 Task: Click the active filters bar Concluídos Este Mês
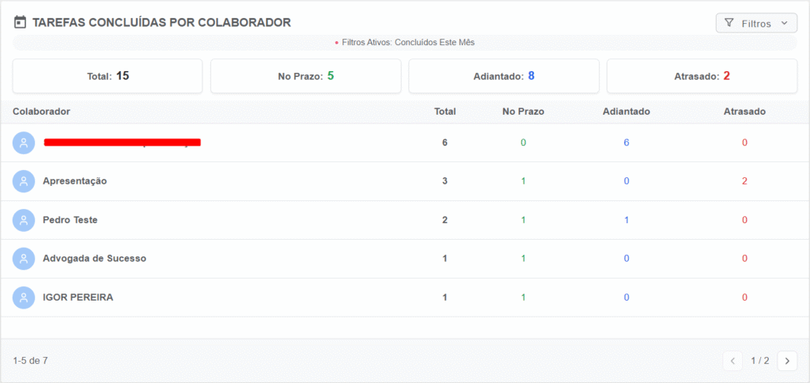point(405,43)
